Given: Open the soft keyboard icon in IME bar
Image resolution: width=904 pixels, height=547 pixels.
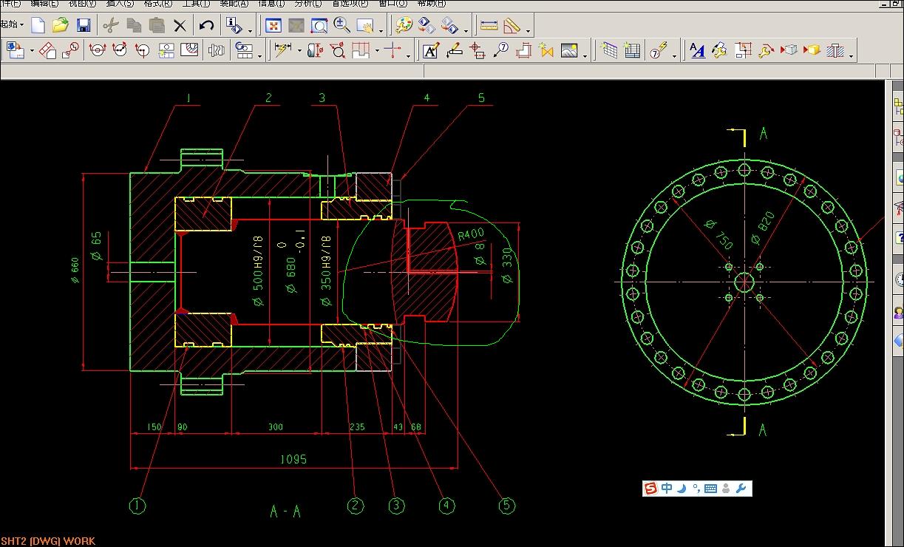Looking at the screenshot, I should [710, 489].
